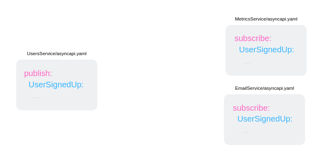
Task: Click the colon after subscribe in EmailService box
Action: [269, 109]
